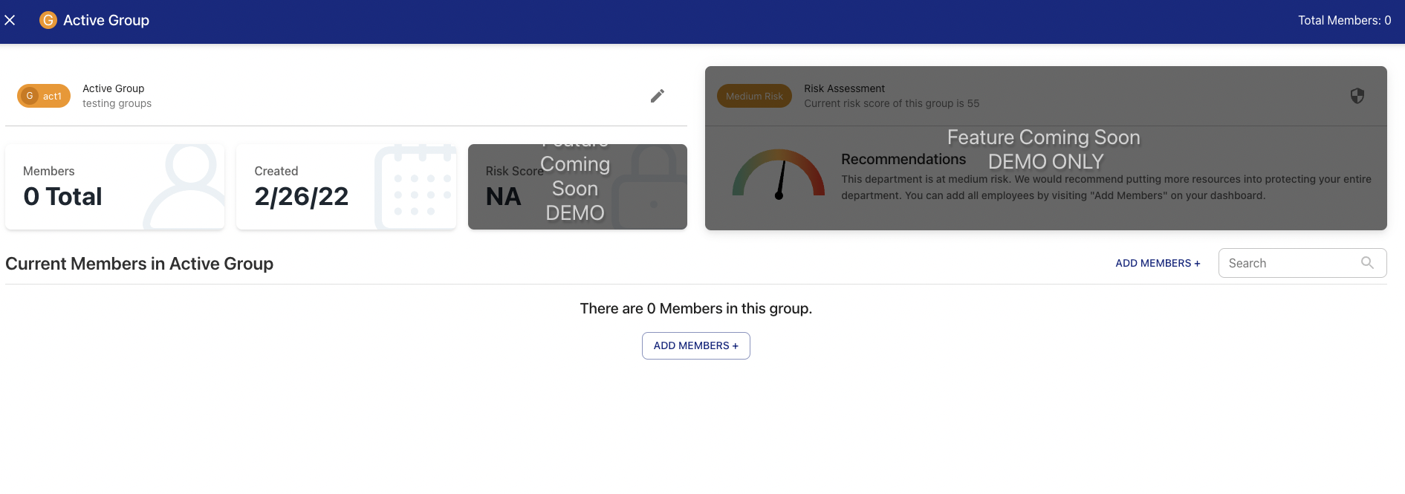Click 'Current Members in Active Group' heading
Image resolution: width=1405 pixels, height=494 pixels.
pyautogui.click(x=140, y=264)
